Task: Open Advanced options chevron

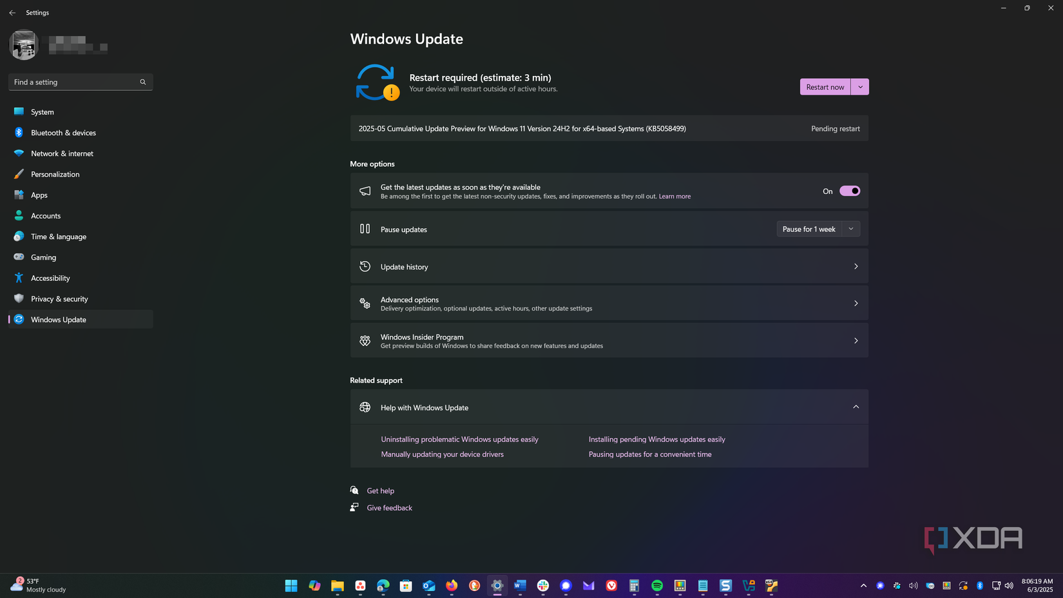Action: (856, 304)
